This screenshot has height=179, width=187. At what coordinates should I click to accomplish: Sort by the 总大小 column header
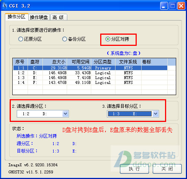point(55,62)
